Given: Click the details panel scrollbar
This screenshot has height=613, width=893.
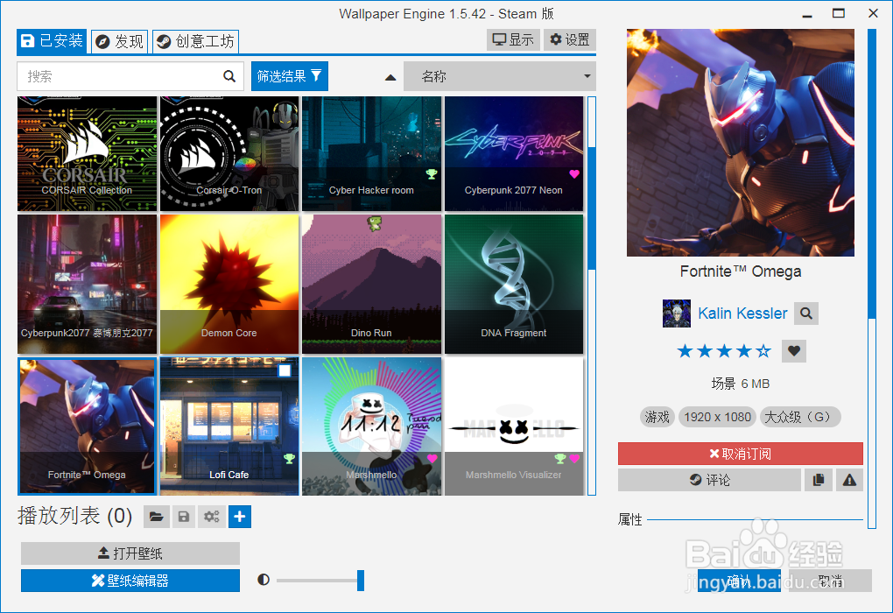Looking at the screenshot, I should click(x=872, y=173).
